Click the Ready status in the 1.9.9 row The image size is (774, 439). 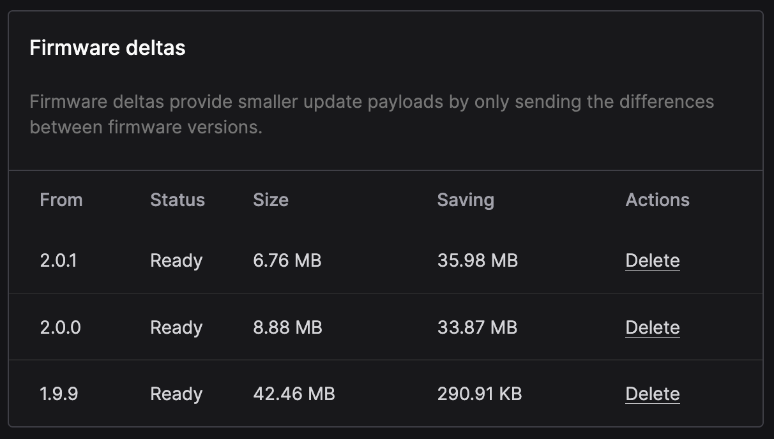click(176, 394)
